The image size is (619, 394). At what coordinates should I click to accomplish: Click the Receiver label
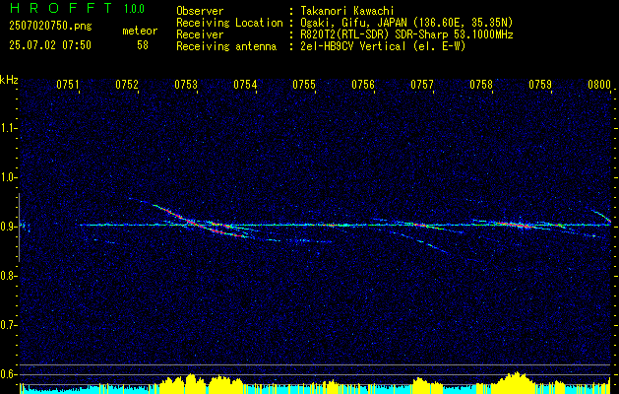tap(200, 34)
